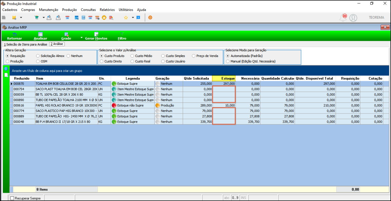Enable the Recuperar Sempre checkbox
The image size is (391, 201).
[x=12, y=198]
